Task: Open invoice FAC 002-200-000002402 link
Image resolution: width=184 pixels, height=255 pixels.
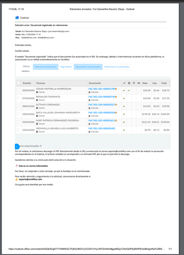Action: pos(102,129)
